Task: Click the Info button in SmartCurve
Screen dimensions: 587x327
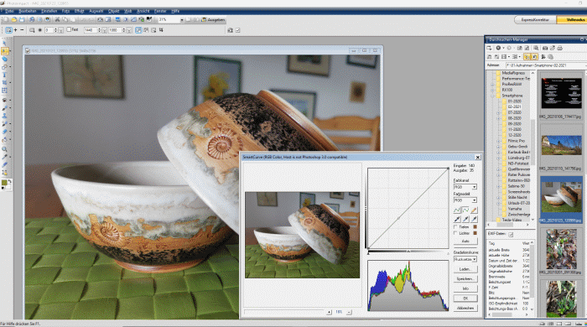Action: (465, 288)
